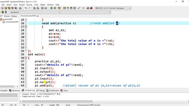Click the compile log horizontal scrollbar
Image resolution: width=189 pixels, height=106 pixels.
[57, 101]
